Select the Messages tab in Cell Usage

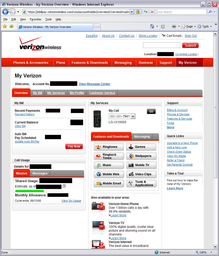[40, 173]
